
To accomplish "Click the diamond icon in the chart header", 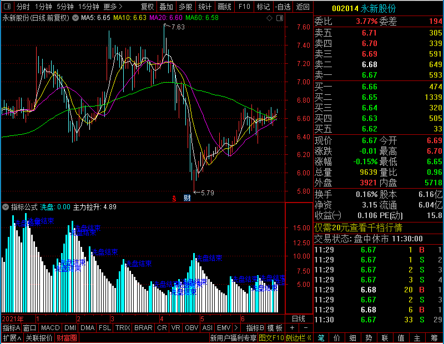I will tap(270, 18).
